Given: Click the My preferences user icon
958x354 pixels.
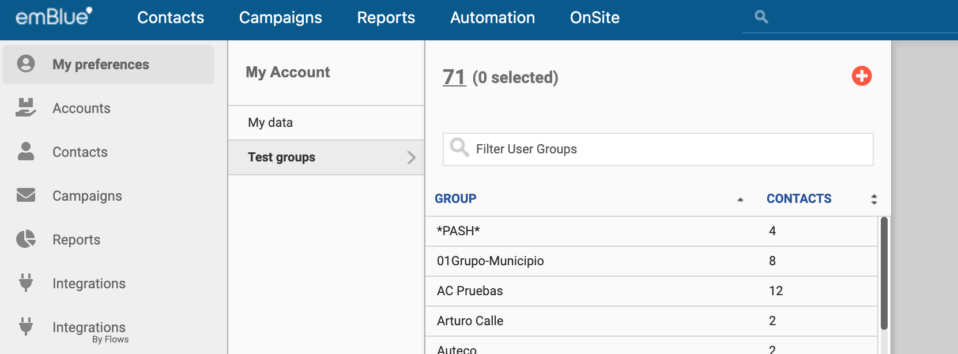Looking at the screenshot, I should 26,64.
